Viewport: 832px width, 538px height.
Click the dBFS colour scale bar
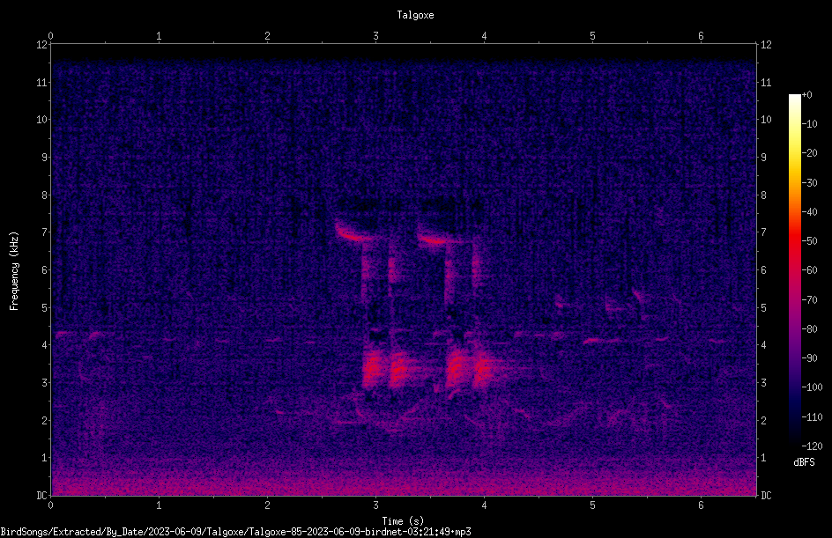pyautogui.click(x=795, y=269)
